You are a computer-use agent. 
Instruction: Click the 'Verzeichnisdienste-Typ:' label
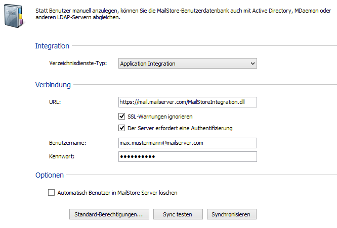pos(78,64)
